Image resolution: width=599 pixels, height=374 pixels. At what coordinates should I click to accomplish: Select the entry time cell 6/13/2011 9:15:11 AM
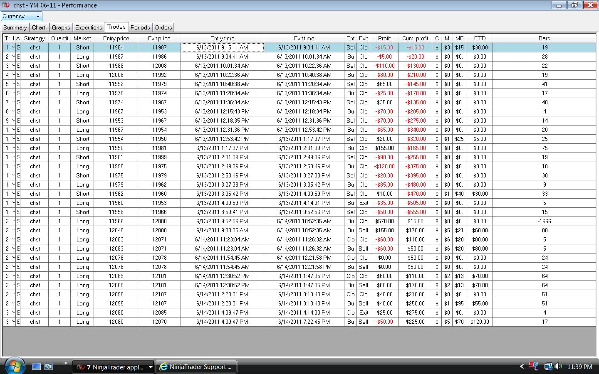[222, 47]
